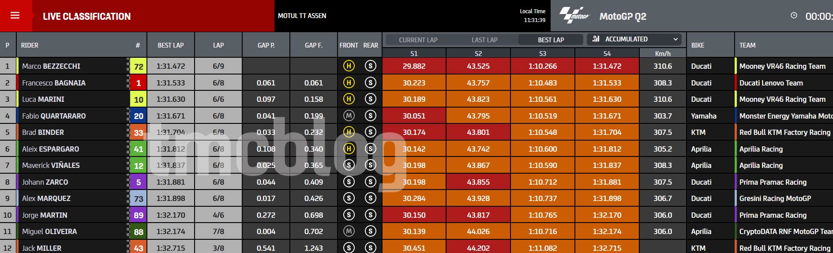Open the Accumulated dropdown
Viewport: 833px width, 253px height.
point(634,39)
